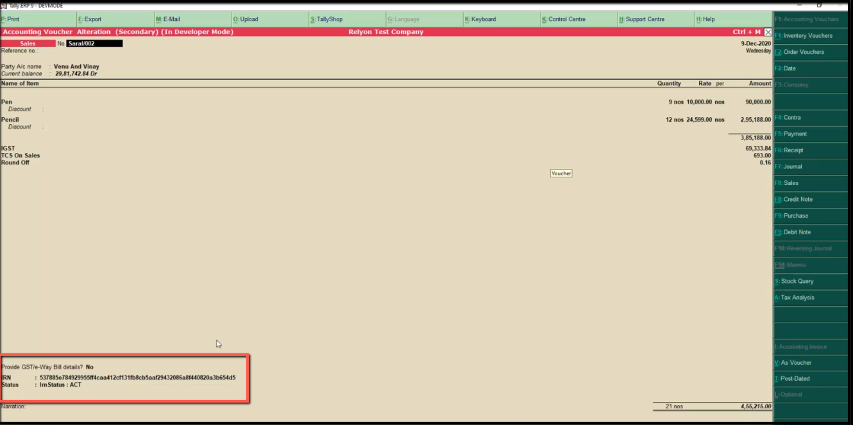This screenshot has width=853, height=425.
Task: Click the IGST ledger line
Action: 8,148
